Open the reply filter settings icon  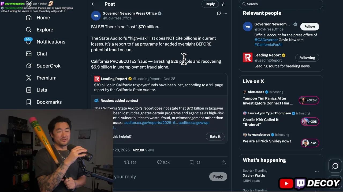point(223,4)
